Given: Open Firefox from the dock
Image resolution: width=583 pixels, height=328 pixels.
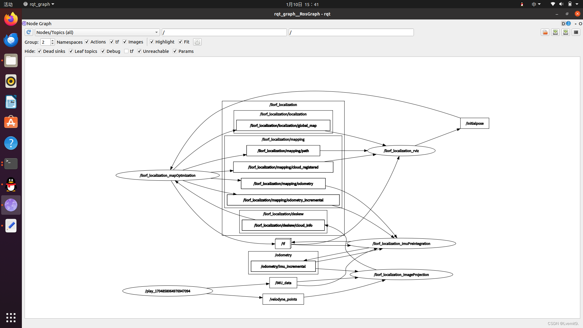Looking at the screenshot, I should pos(11,19).
